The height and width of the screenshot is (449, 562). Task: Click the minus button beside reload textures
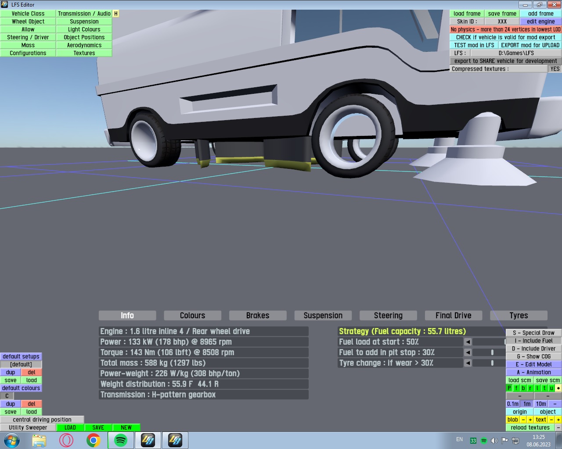pyautogui.click(x=558, y=428)
